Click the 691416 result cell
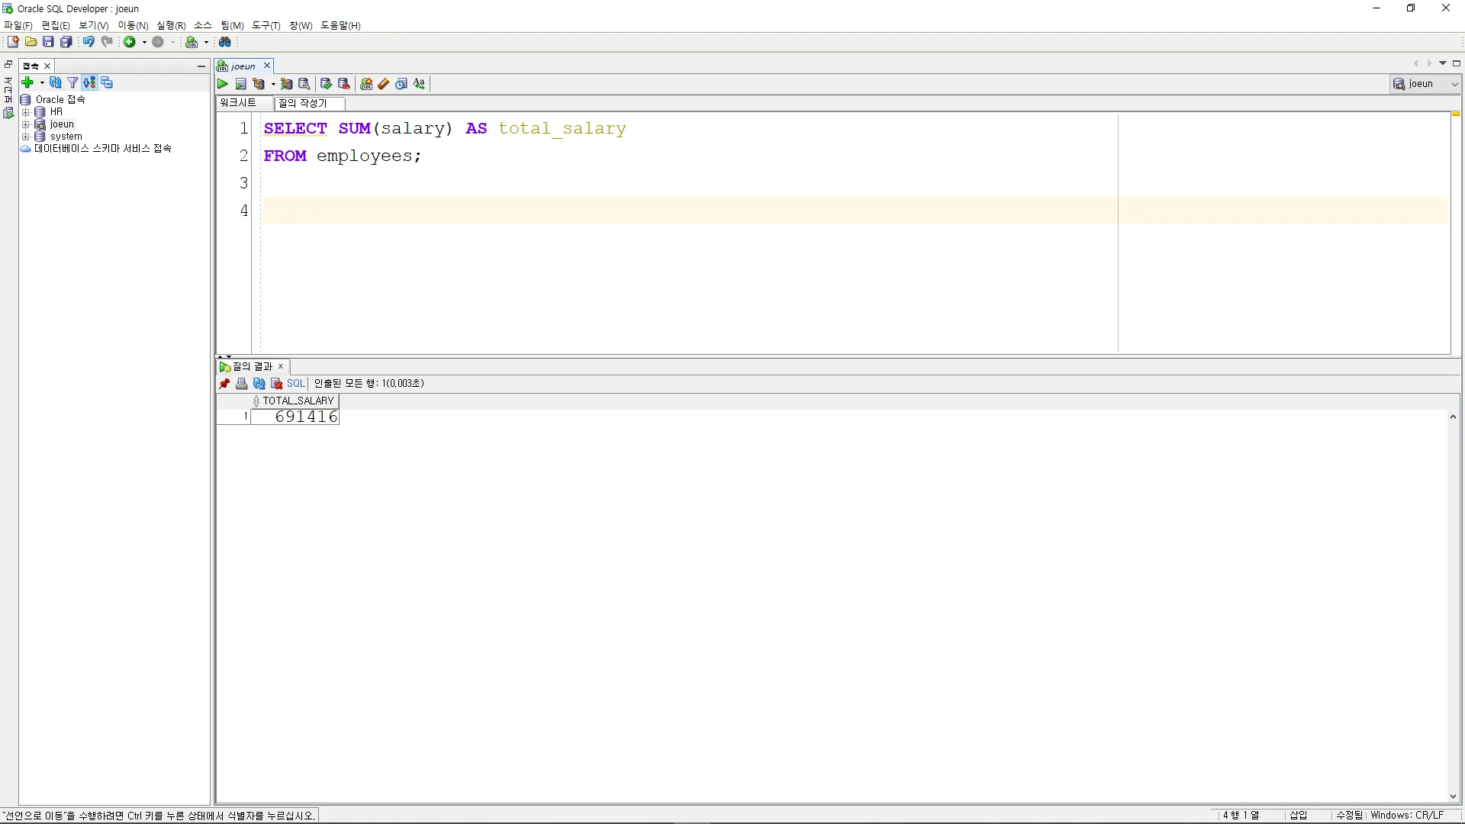Screen dimensions: 1465x824 pos(305,417)
